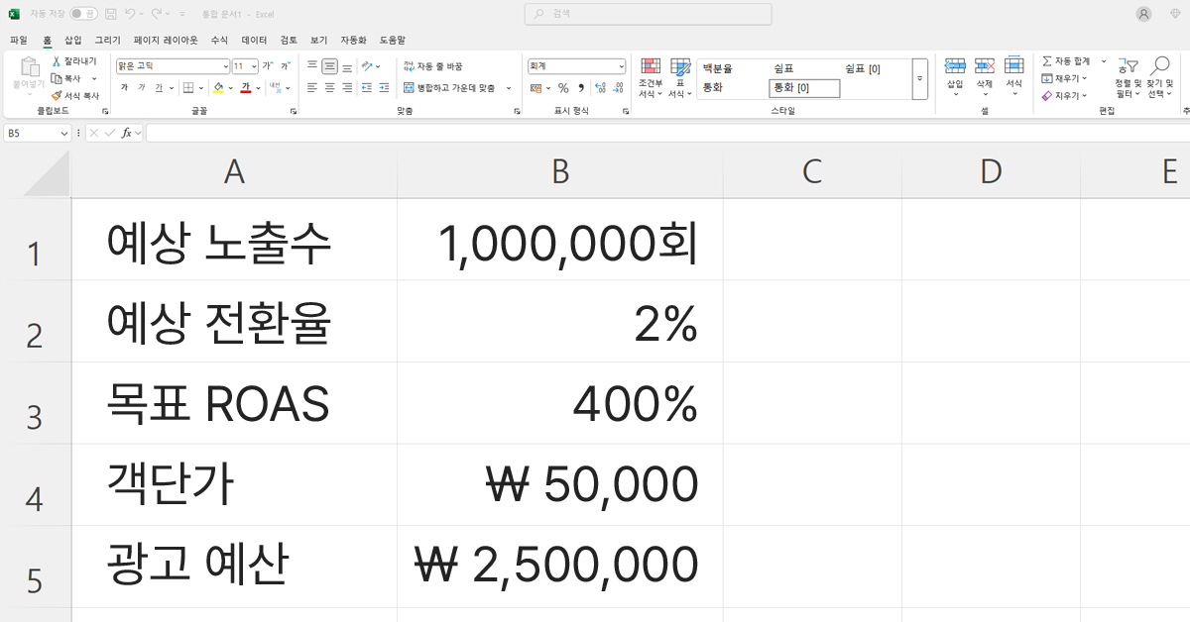Switch to the 페이지 레이아웃 tab

click(x=166, y=41)
